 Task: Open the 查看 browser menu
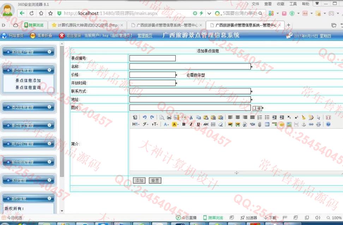click(268, 4)
